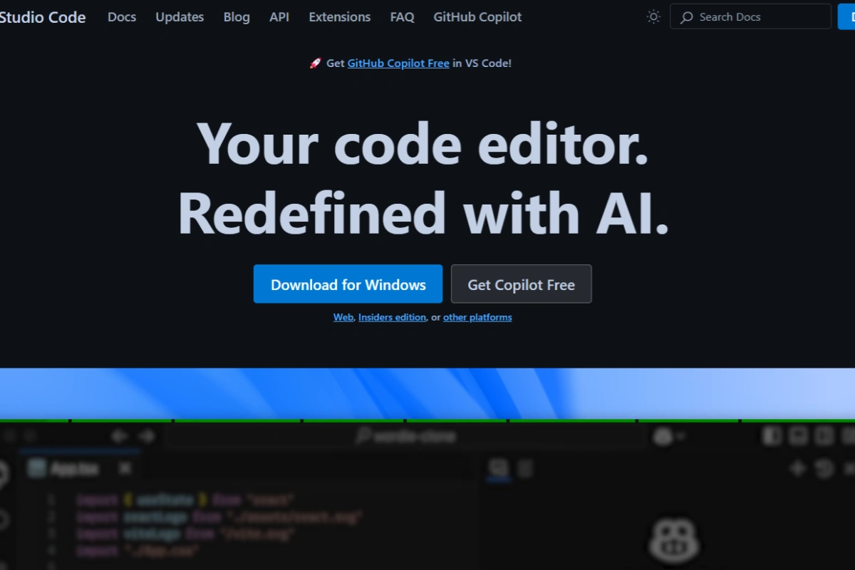Click the Copilot icon in preview title bar
This screenshot has height=570, width=855.
663,436
